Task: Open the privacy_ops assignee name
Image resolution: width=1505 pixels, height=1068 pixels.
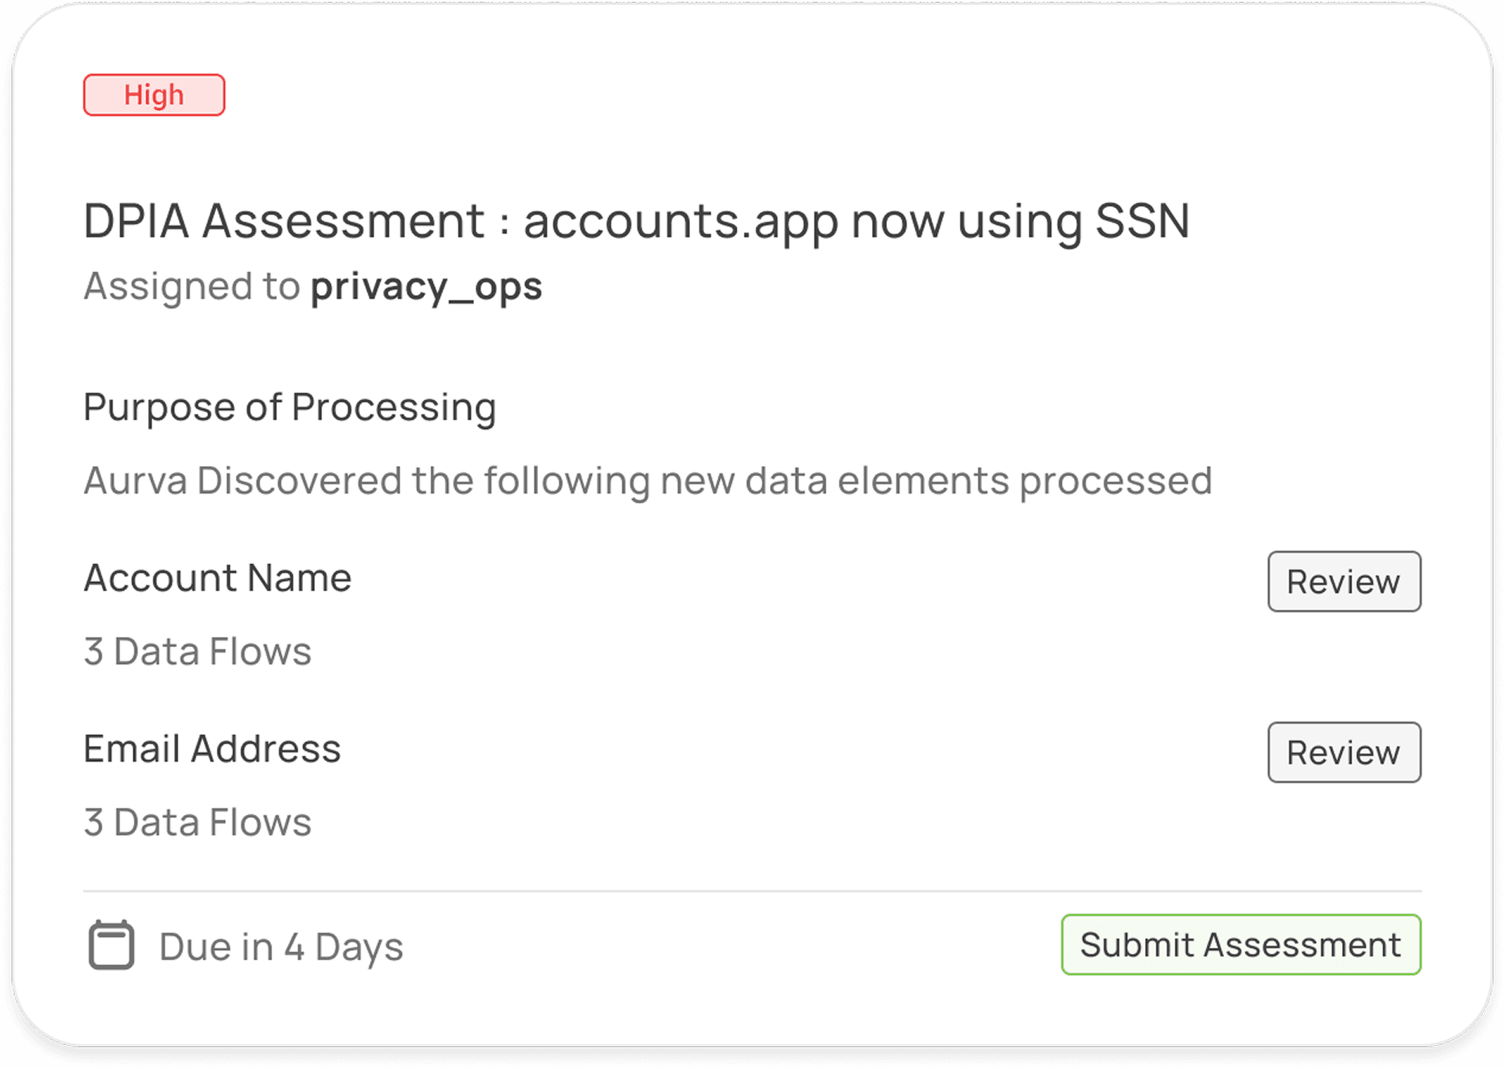Action: [x=426, y=286]
